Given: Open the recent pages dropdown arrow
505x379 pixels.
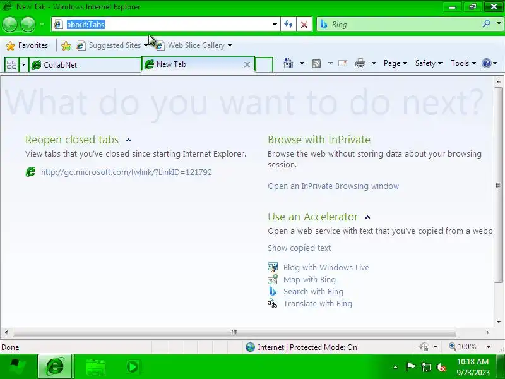Looking at the screenshot, I should tap(42, 25).
